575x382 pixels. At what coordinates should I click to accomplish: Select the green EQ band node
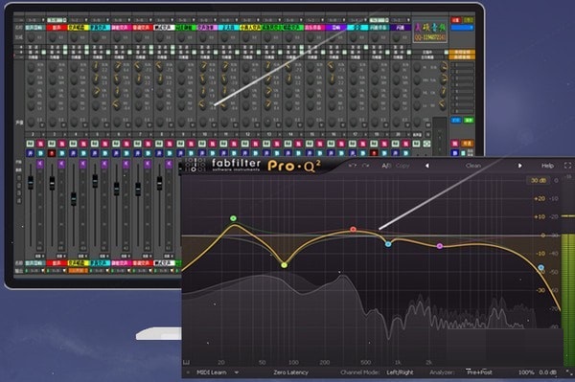pos(233,218)
